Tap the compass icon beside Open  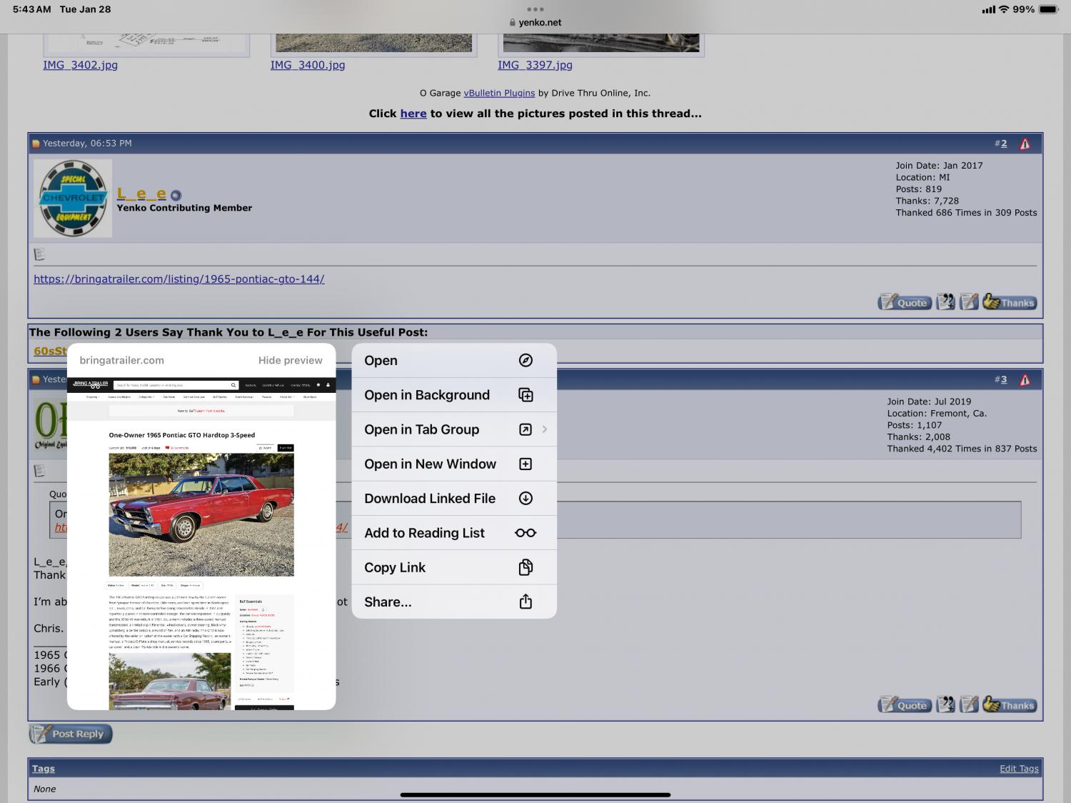tap(526, 360)
